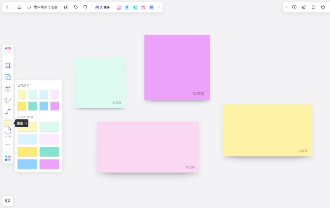
Task: Pick purple square sticky note
Action: 55,106
